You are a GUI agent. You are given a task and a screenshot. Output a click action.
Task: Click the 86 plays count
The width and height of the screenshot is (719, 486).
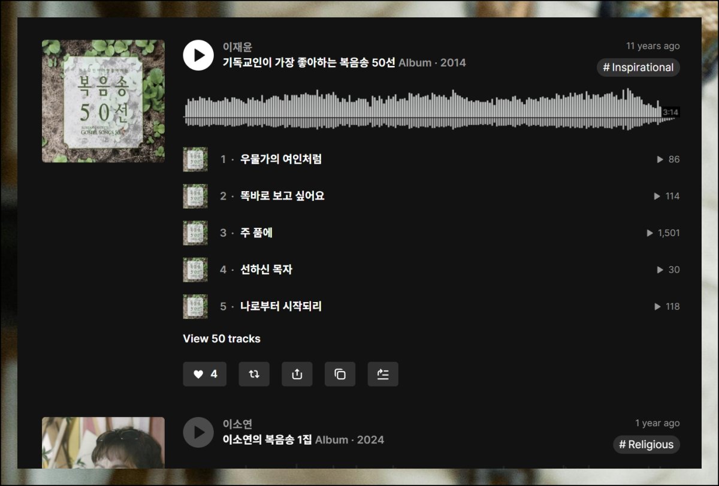click(669, 159)
